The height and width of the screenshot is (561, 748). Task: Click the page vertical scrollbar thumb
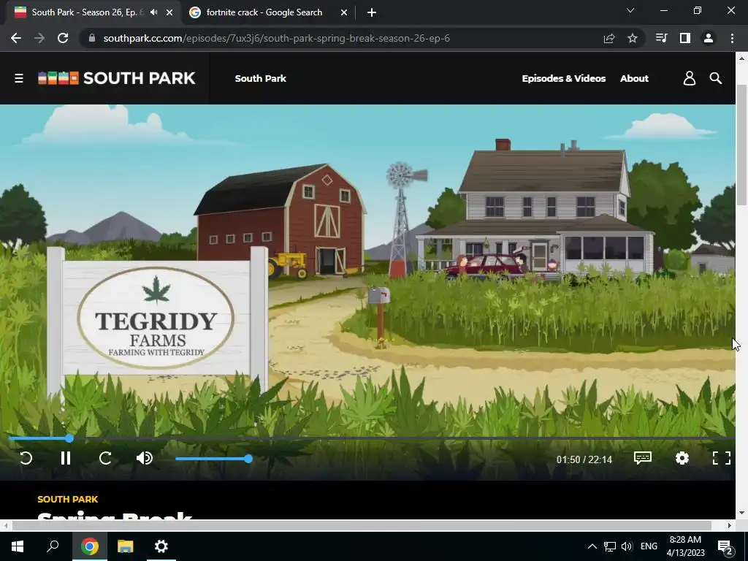coord(741,145)
